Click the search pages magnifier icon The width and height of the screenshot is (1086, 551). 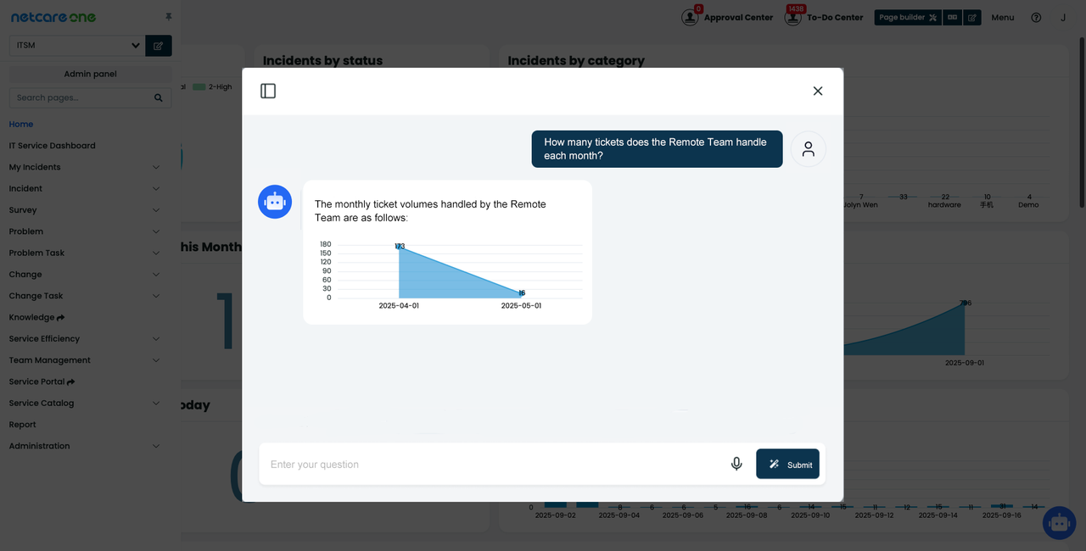coord(158,98)
